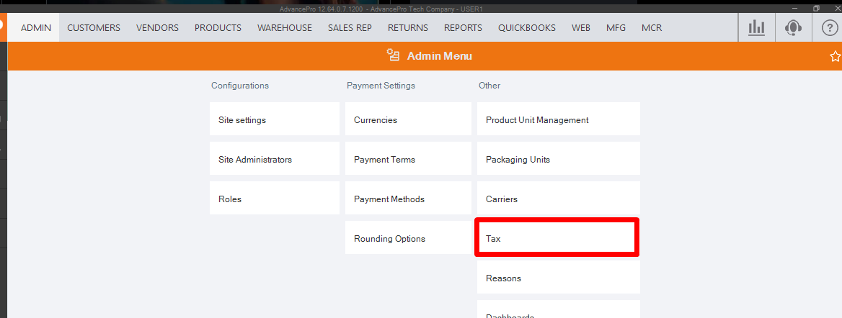Click the Admin Menu header icon
The height and width of the screenshot is (318, 842).
pyautogui.click(x=393, y=55)
